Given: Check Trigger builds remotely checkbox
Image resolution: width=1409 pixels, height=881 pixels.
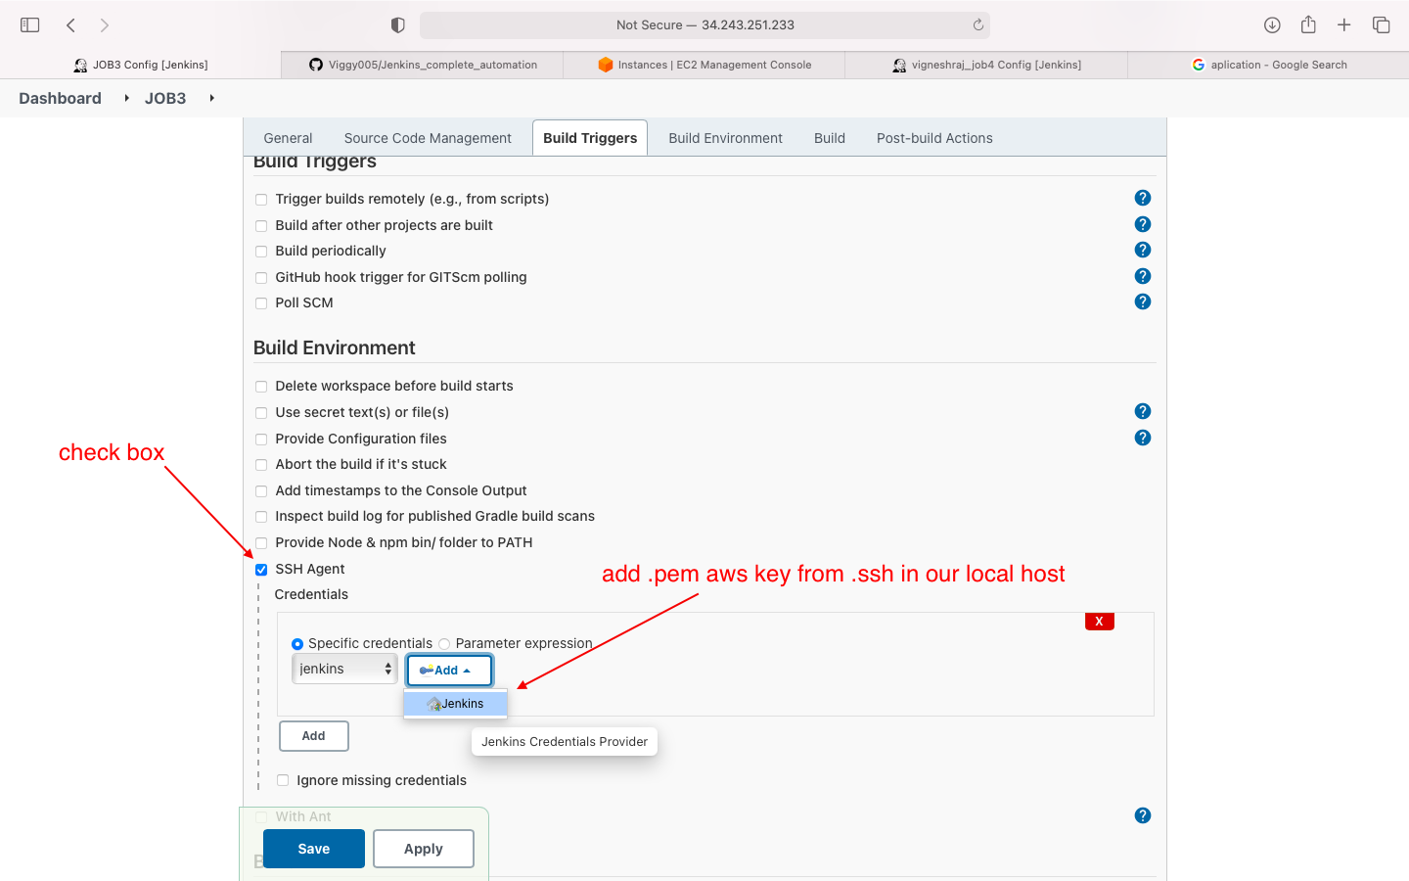Looking at the screenshot, I should pos(261,200).
